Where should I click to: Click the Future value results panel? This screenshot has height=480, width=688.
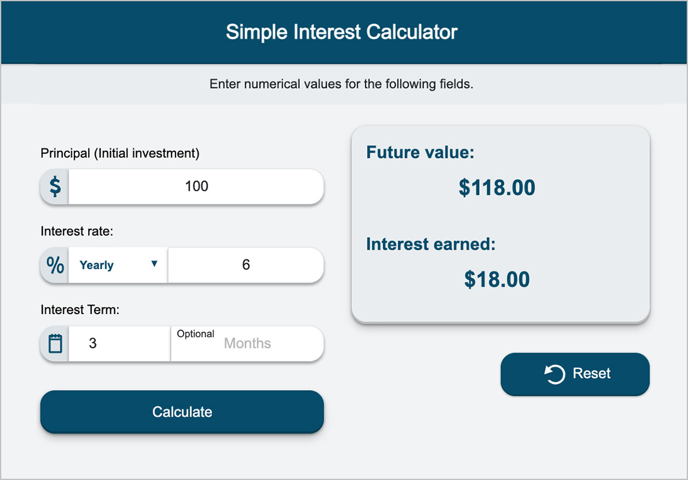(x=500, y=224)
